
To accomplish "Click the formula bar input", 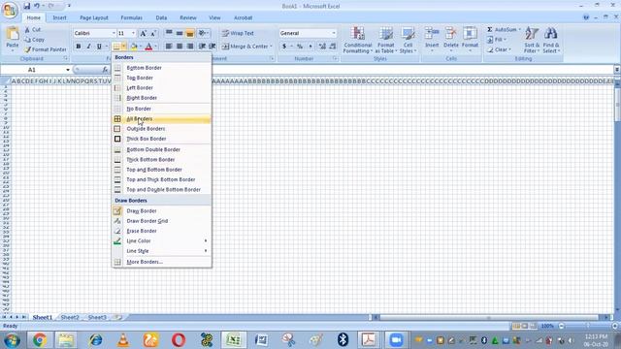I will [361, 70].
